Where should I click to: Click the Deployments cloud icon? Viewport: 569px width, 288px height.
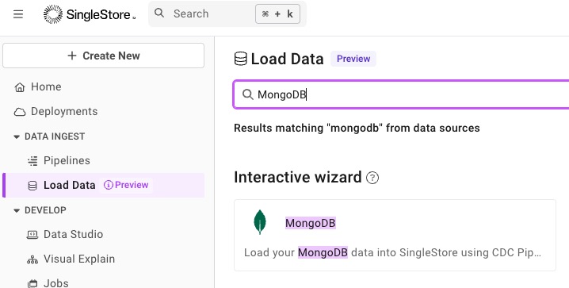pyautogui.click(x=20, y=112)
